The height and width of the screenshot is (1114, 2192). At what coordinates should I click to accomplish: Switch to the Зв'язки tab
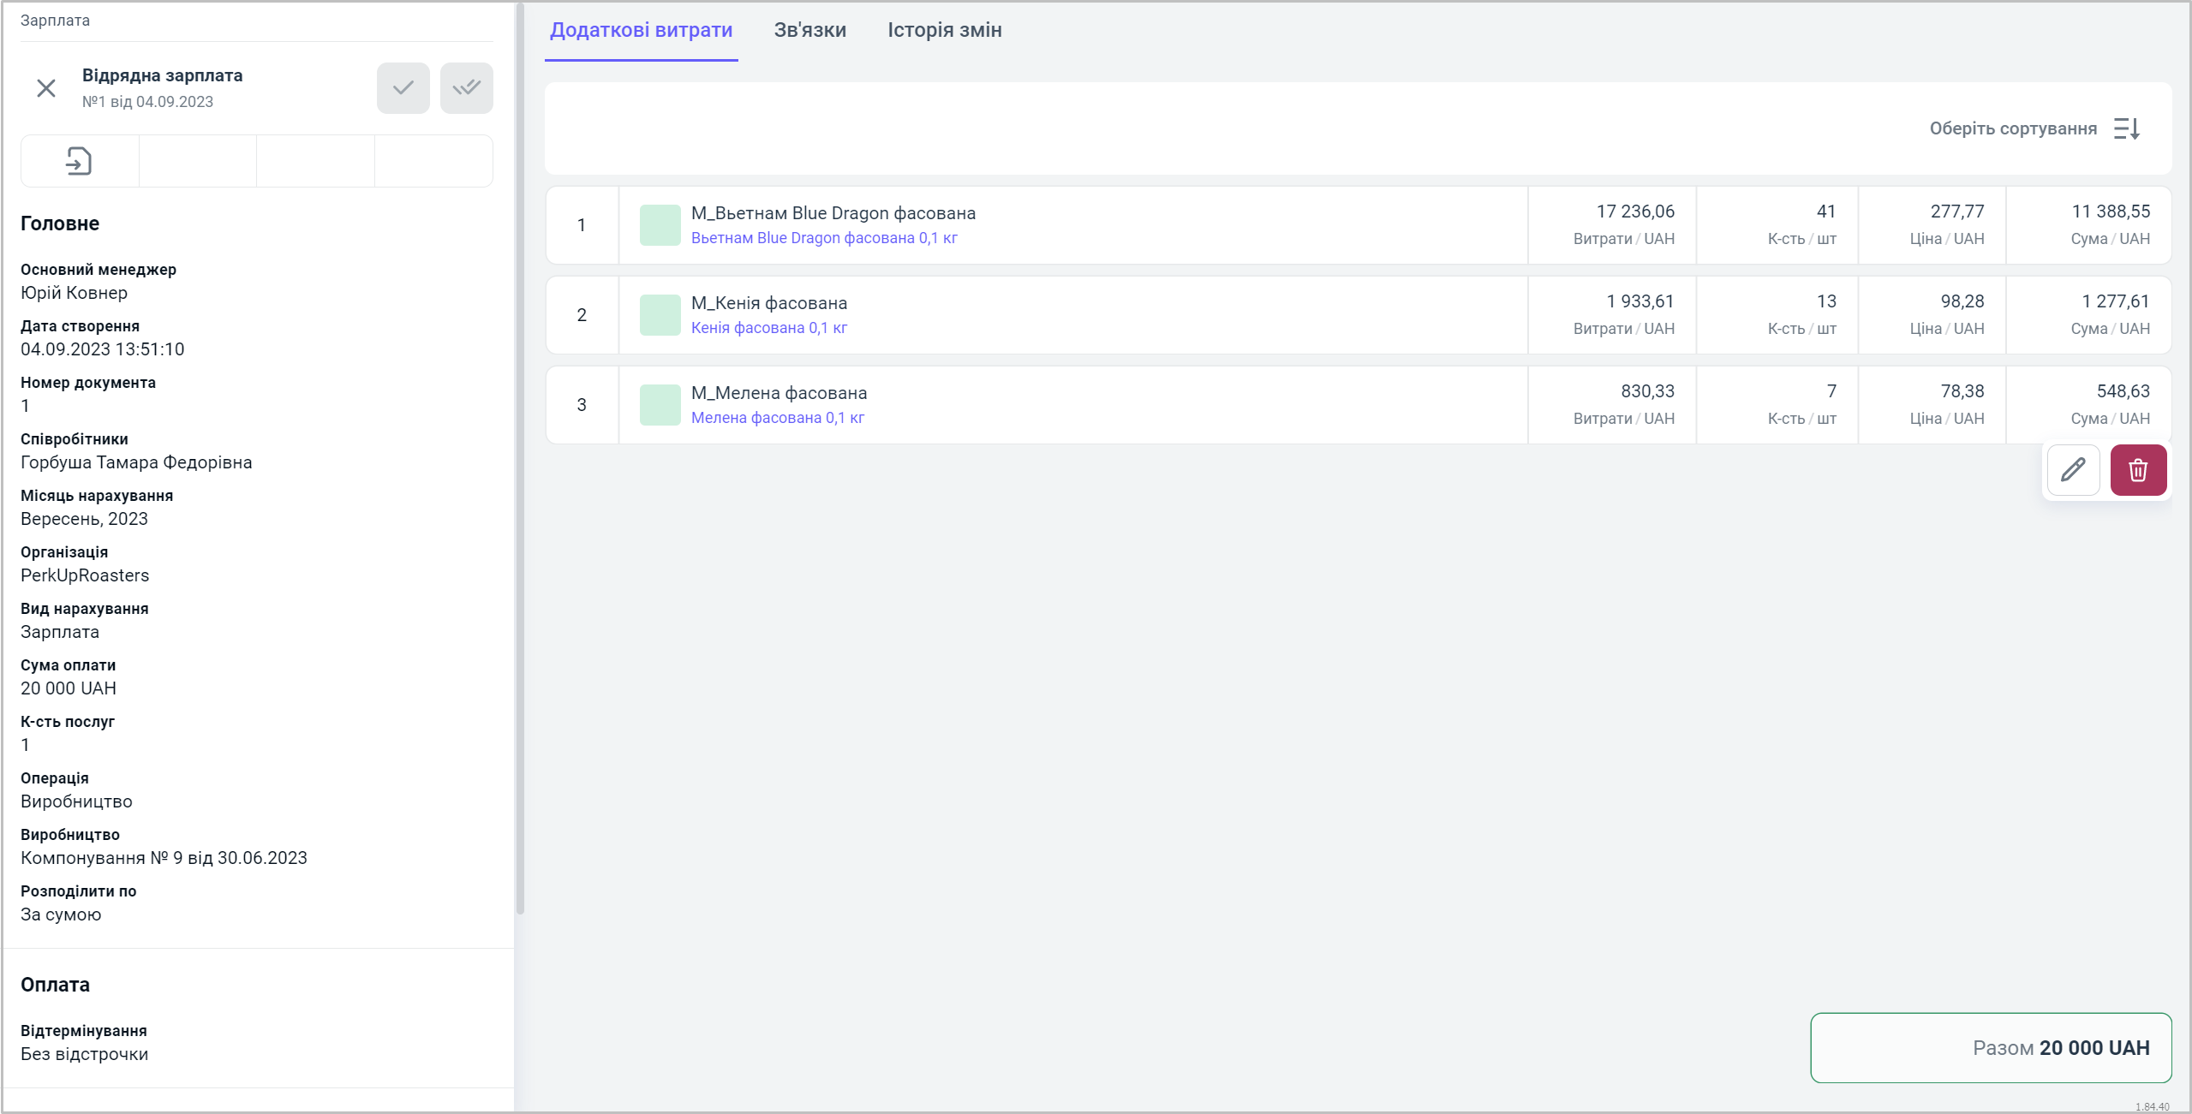point(809,30)
